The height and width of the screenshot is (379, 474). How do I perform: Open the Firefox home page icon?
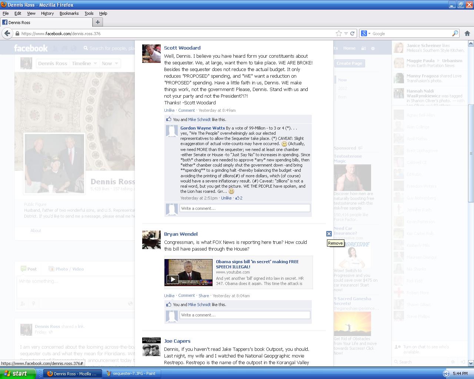coord(467,33)
